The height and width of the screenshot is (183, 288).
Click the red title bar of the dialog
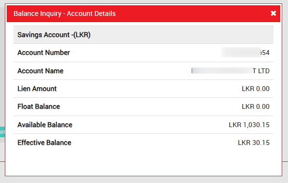144,13
